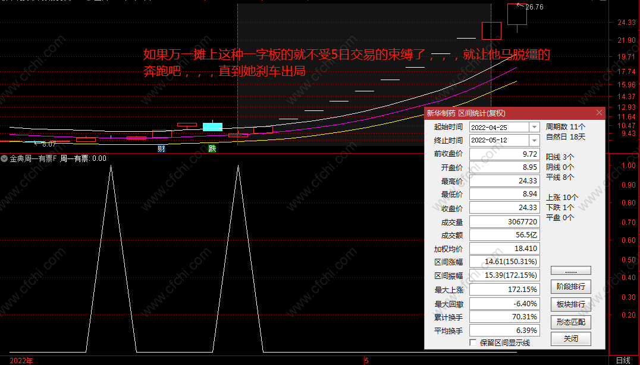The height and width of the screenshot is (365, 640).
Task: Click the 阳线 3个 statistic
Action: pyautogui.click(x=560, y=157)
